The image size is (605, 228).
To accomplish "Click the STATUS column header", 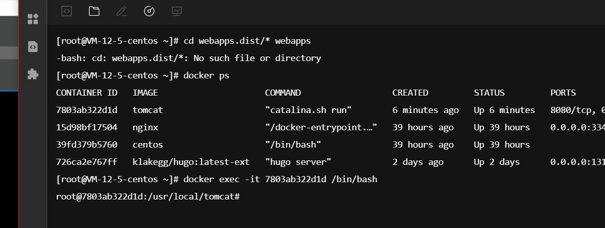I will [x=489, y=93].
